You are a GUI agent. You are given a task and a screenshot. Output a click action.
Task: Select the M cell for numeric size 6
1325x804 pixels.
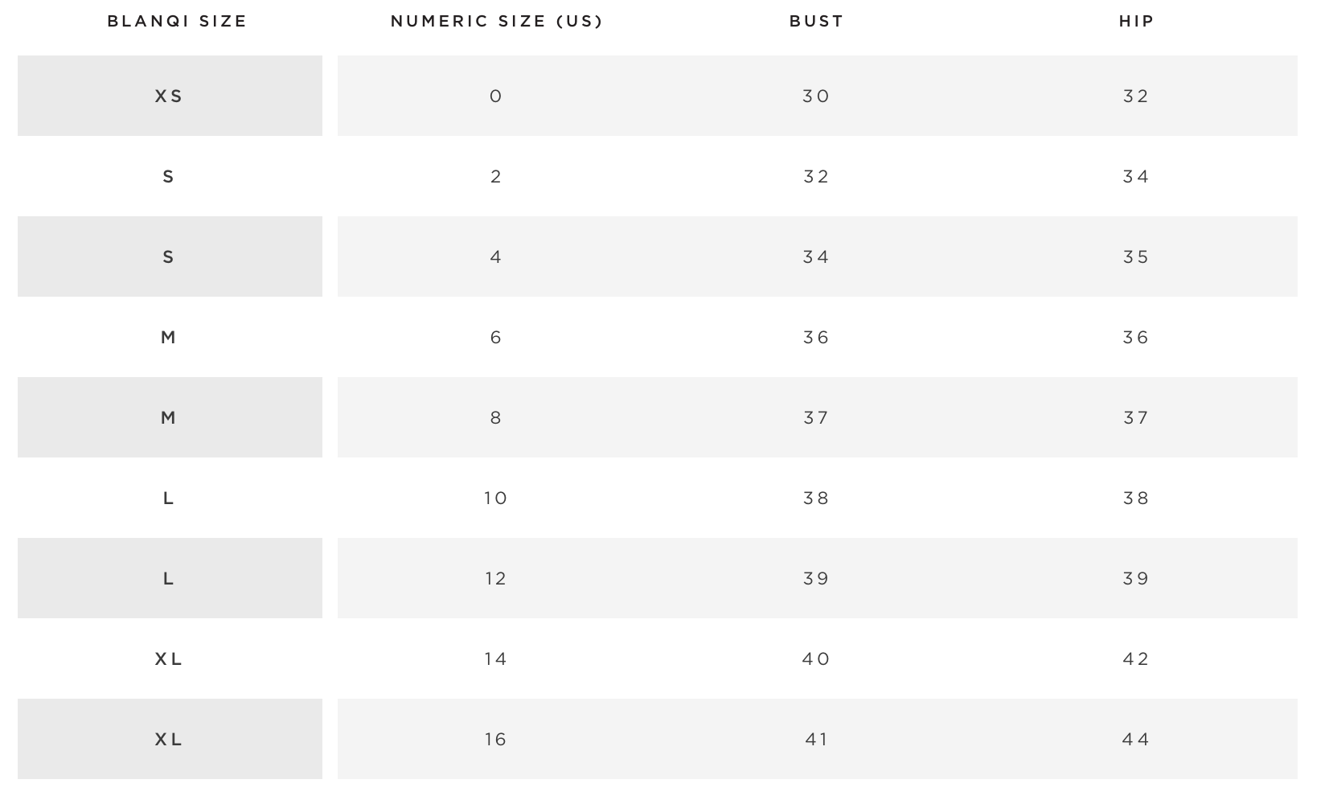click(168, 338)
